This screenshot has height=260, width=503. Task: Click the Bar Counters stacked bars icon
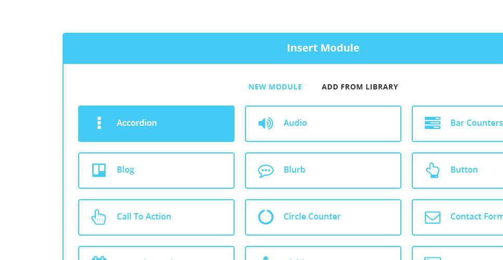coord(433,123)
